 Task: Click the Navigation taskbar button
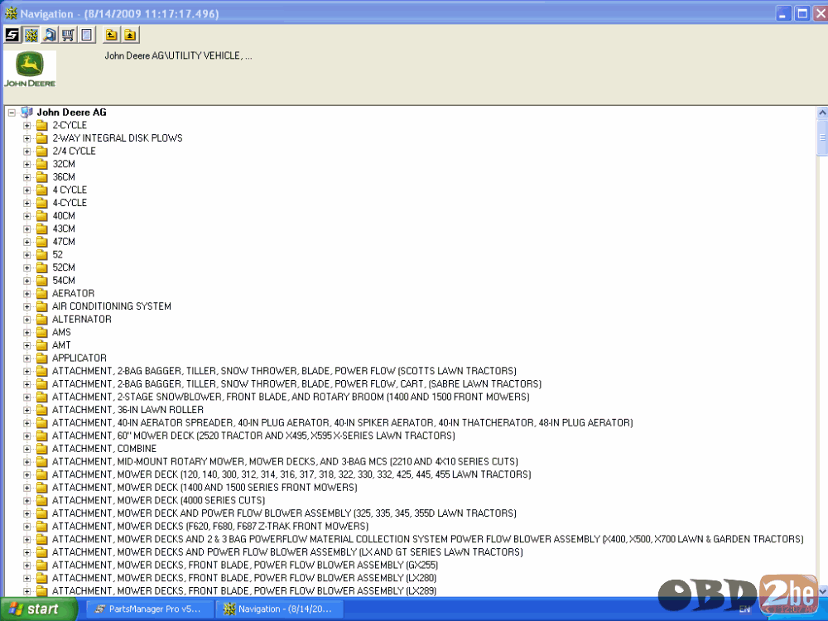(x=281, y=609)
